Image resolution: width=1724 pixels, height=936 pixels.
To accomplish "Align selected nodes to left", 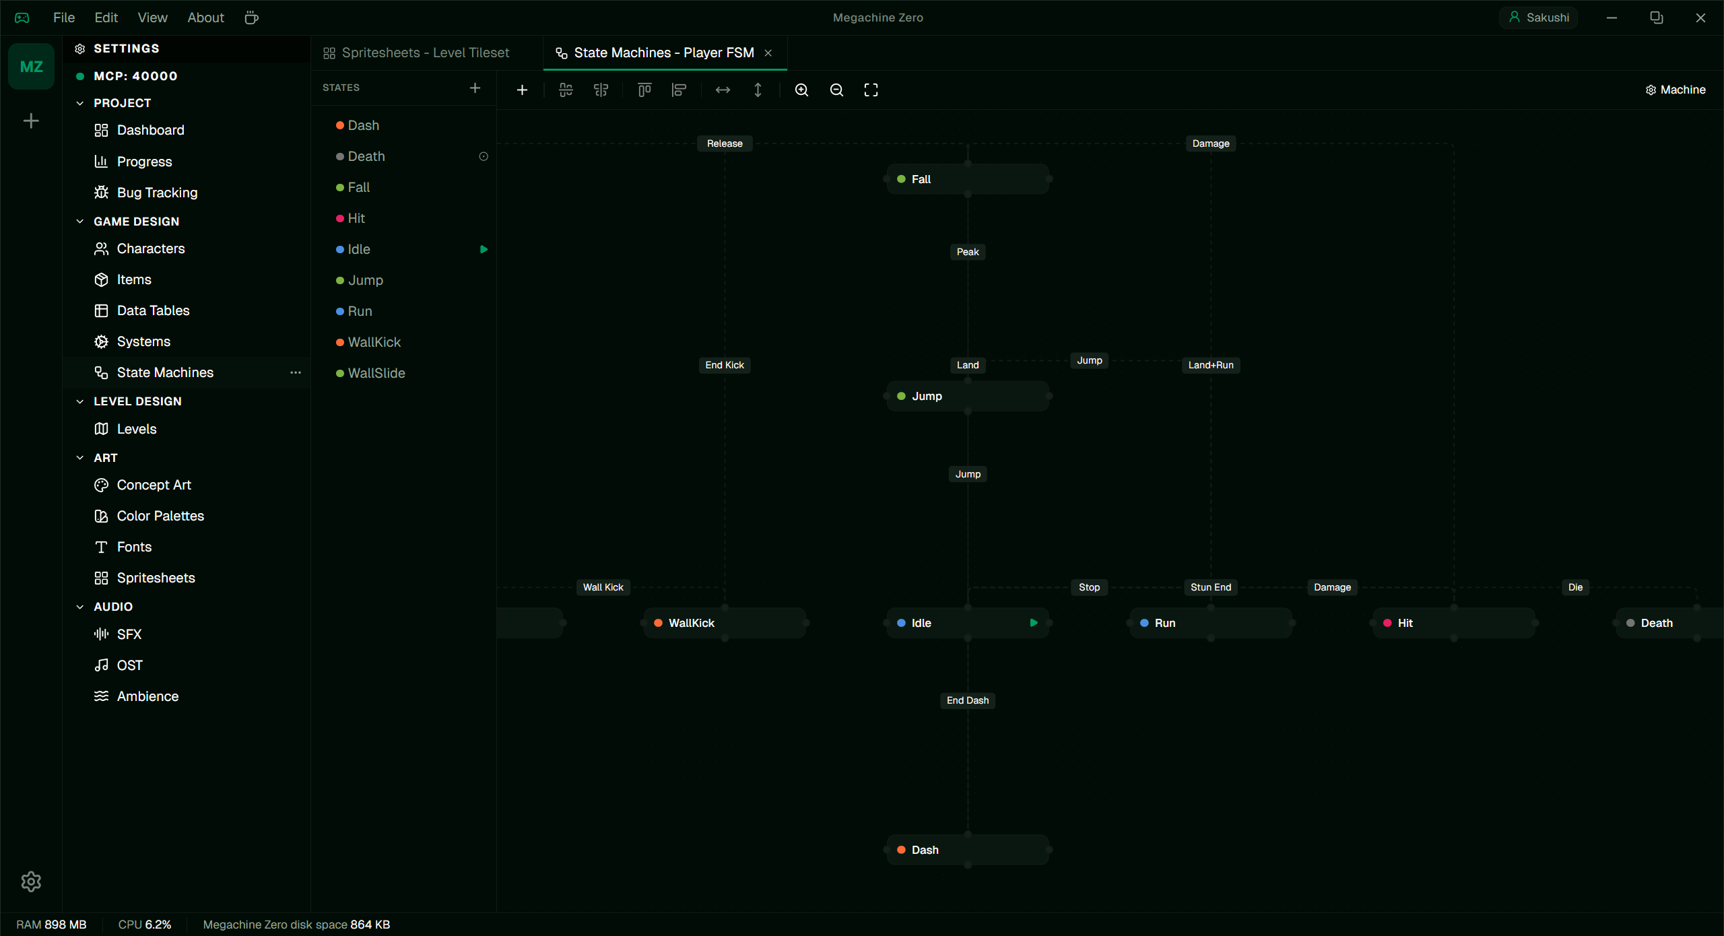I will [x=679, y=90].
